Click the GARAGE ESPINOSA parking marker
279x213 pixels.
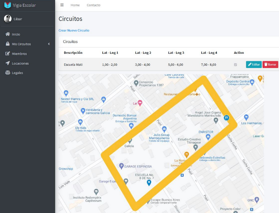click(x=121, y=166)
